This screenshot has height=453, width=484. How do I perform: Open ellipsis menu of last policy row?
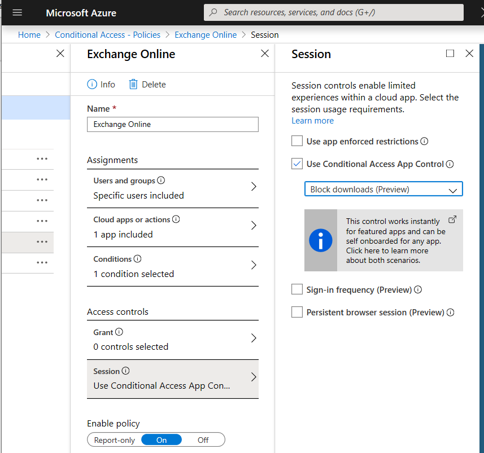(x=42, y=263)
